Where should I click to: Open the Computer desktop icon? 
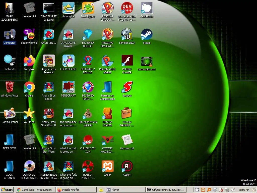[x=10, y=36]
